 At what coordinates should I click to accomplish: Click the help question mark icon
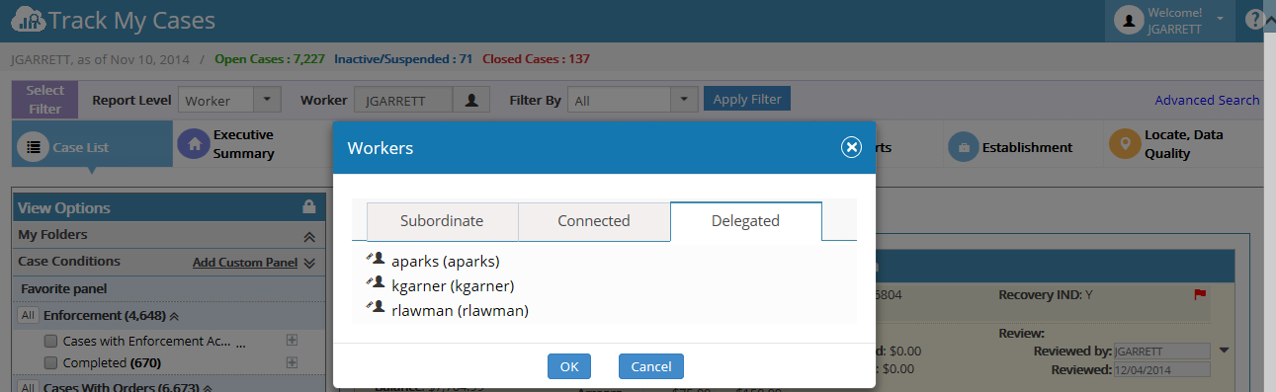point(1254,20)
